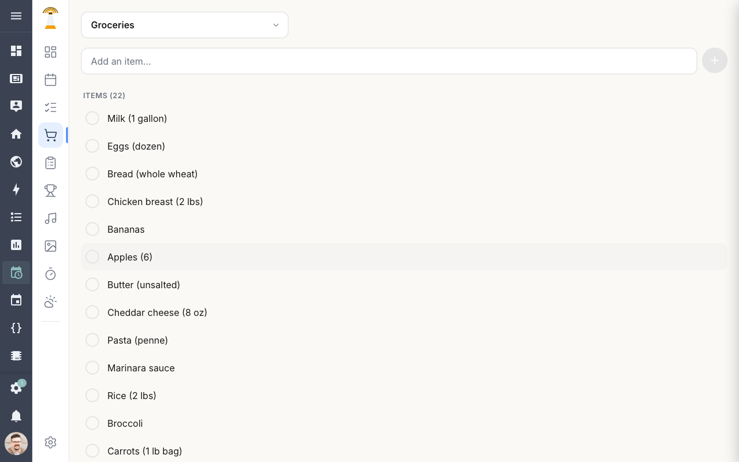The image size is (739, 462).
Task: Open the calendar in the light sidebar
Action: tap(50, 79)
